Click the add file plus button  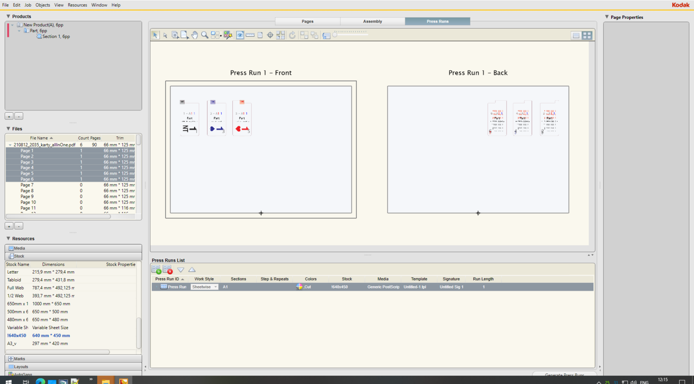point(9,226)
